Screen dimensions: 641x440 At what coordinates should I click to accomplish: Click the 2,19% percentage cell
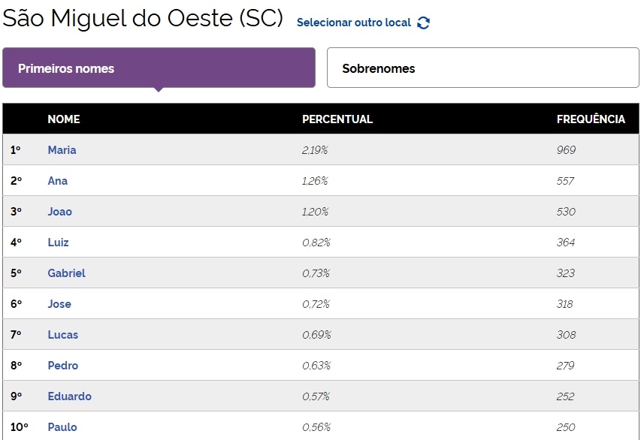(x=315, y=150)
